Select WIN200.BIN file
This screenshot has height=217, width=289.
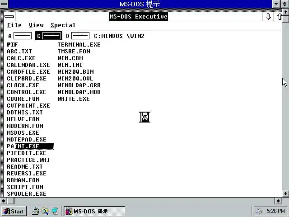pos(75,72)
